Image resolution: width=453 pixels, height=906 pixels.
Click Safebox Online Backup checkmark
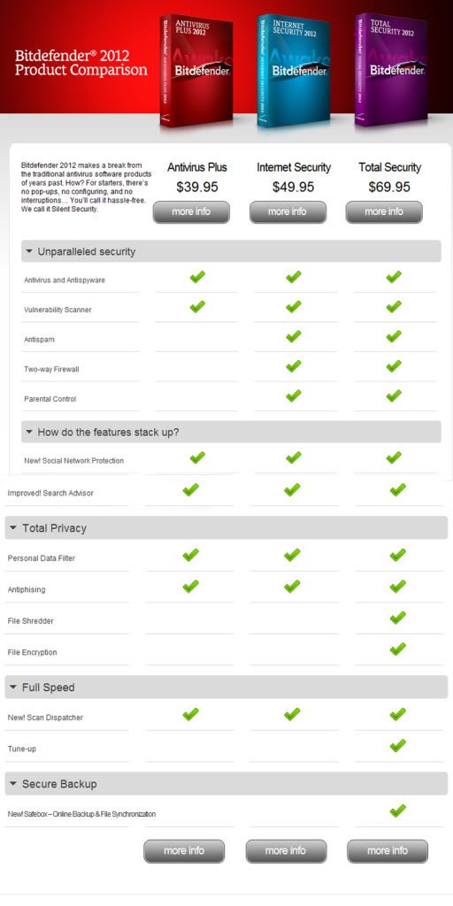[397, 810]
